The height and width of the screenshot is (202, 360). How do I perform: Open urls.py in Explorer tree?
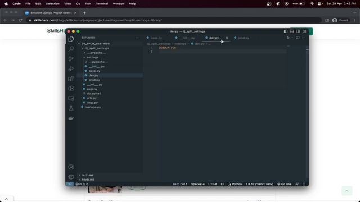click(92, 98)
